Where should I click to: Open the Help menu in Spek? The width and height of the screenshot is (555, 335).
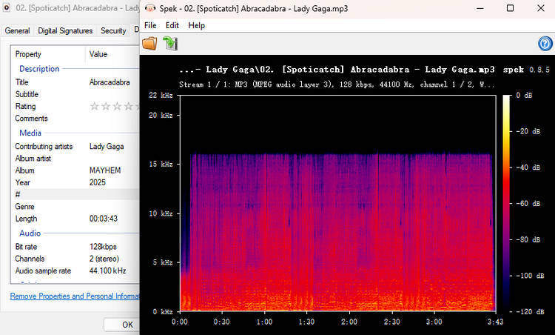(x=196, y=25)
